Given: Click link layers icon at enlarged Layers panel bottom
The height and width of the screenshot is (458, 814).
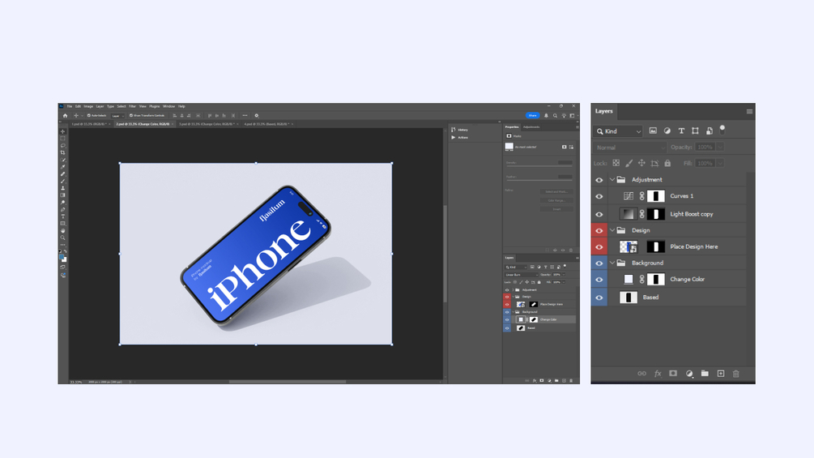Looking at the screenshot, I should pos(642,374).
